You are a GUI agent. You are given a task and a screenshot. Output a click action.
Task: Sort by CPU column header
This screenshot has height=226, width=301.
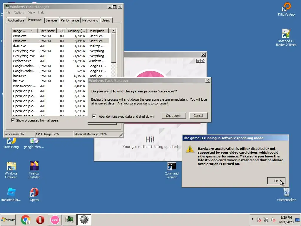(x=61, y=31)
